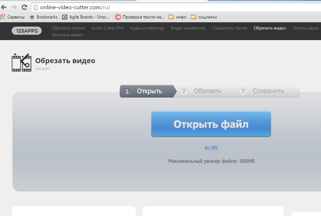Viewport: 321px width, 216px height.
Task: Click the address bar URL field
Action: [x=176, y=7]
